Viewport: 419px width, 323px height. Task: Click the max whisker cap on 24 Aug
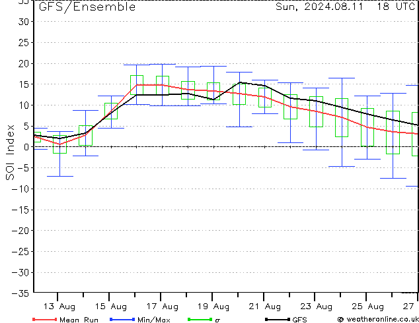tap(342, 78)
